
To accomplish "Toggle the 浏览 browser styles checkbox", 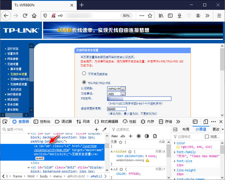I will pos(207,137).
